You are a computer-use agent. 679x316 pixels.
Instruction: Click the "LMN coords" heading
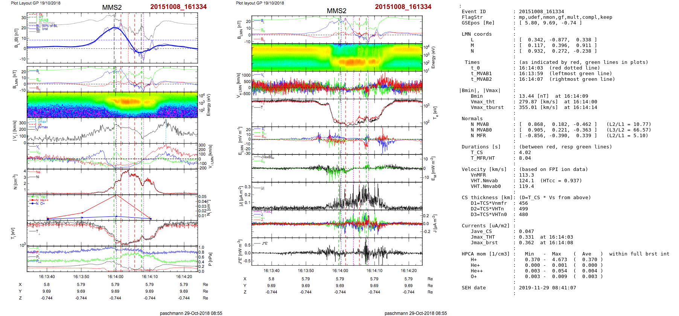[x=477, y=34]
